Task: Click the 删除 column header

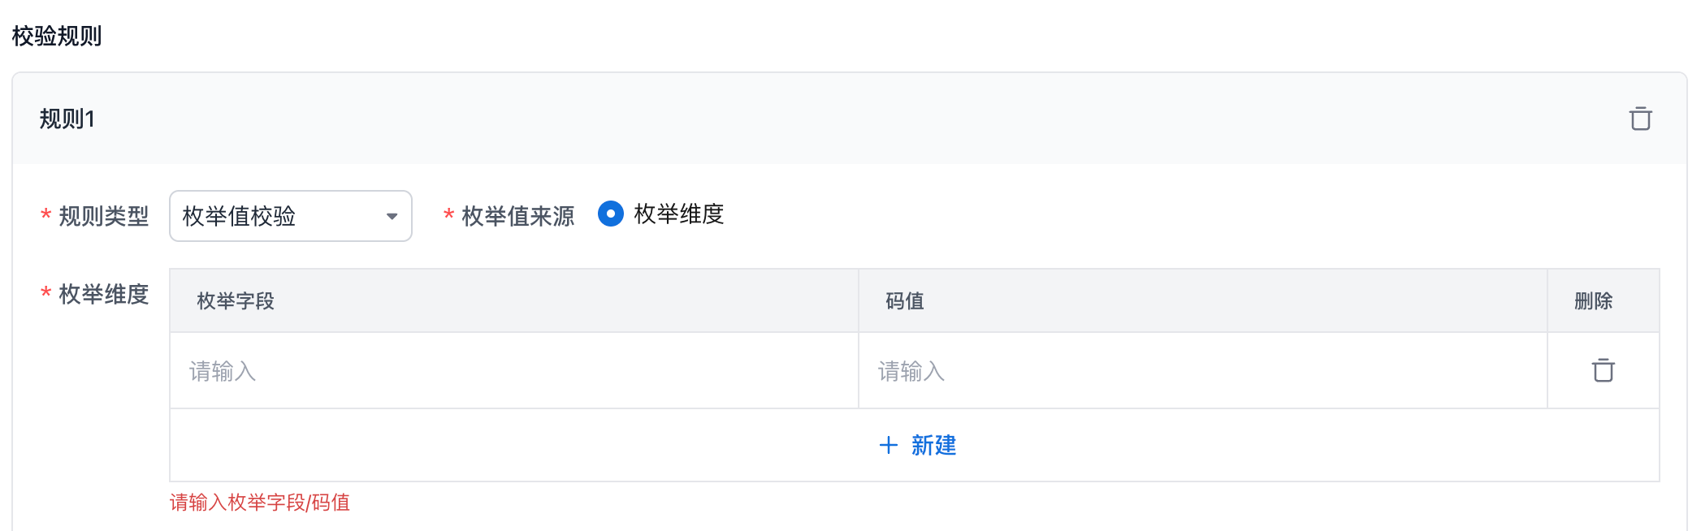Action: pos(1593,301)
